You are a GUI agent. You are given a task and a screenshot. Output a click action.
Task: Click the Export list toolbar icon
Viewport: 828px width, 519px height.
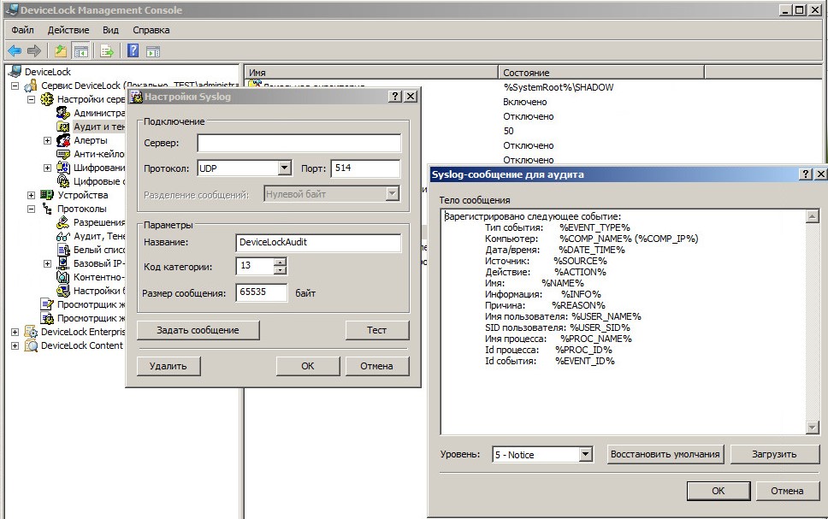(x=107, y=51)
